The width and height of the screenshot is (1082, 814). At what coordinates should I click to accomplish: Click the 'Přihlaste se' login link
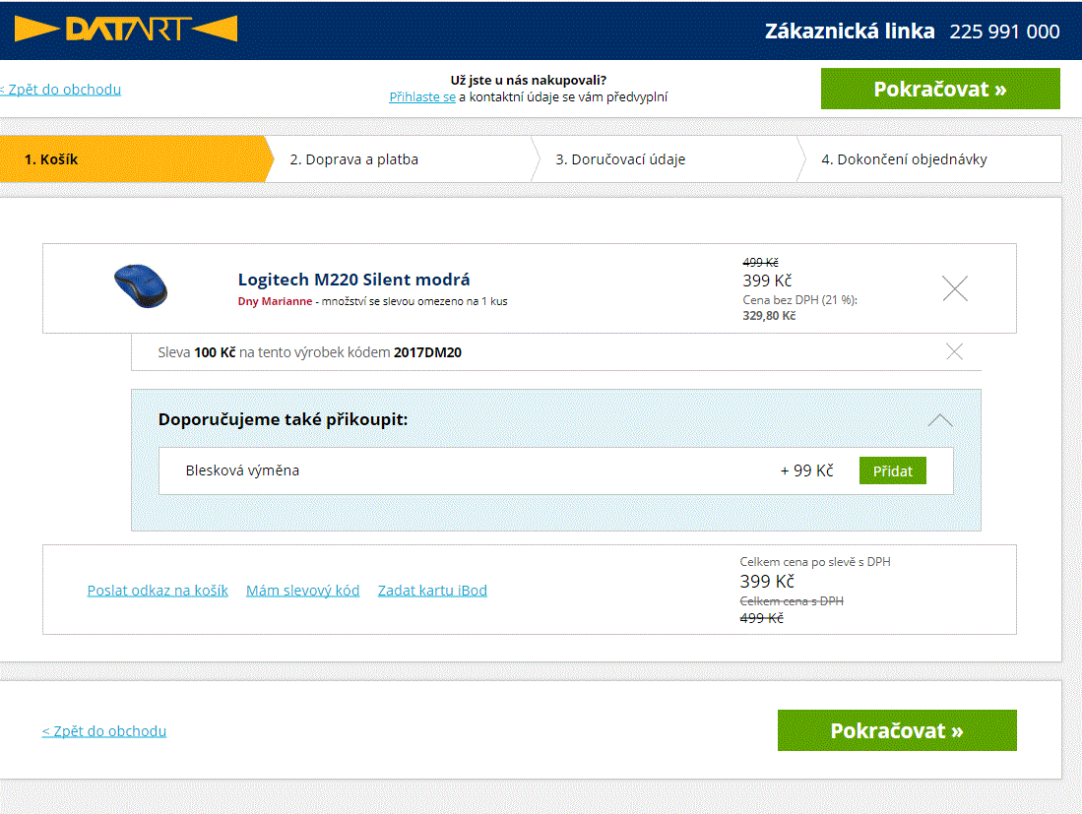coord(422,97)
